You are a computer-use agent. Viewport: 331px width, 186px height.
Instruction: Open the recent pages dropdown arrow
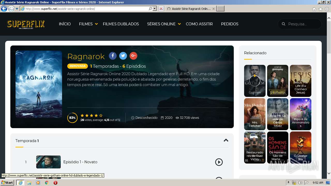tap(17, 9)
